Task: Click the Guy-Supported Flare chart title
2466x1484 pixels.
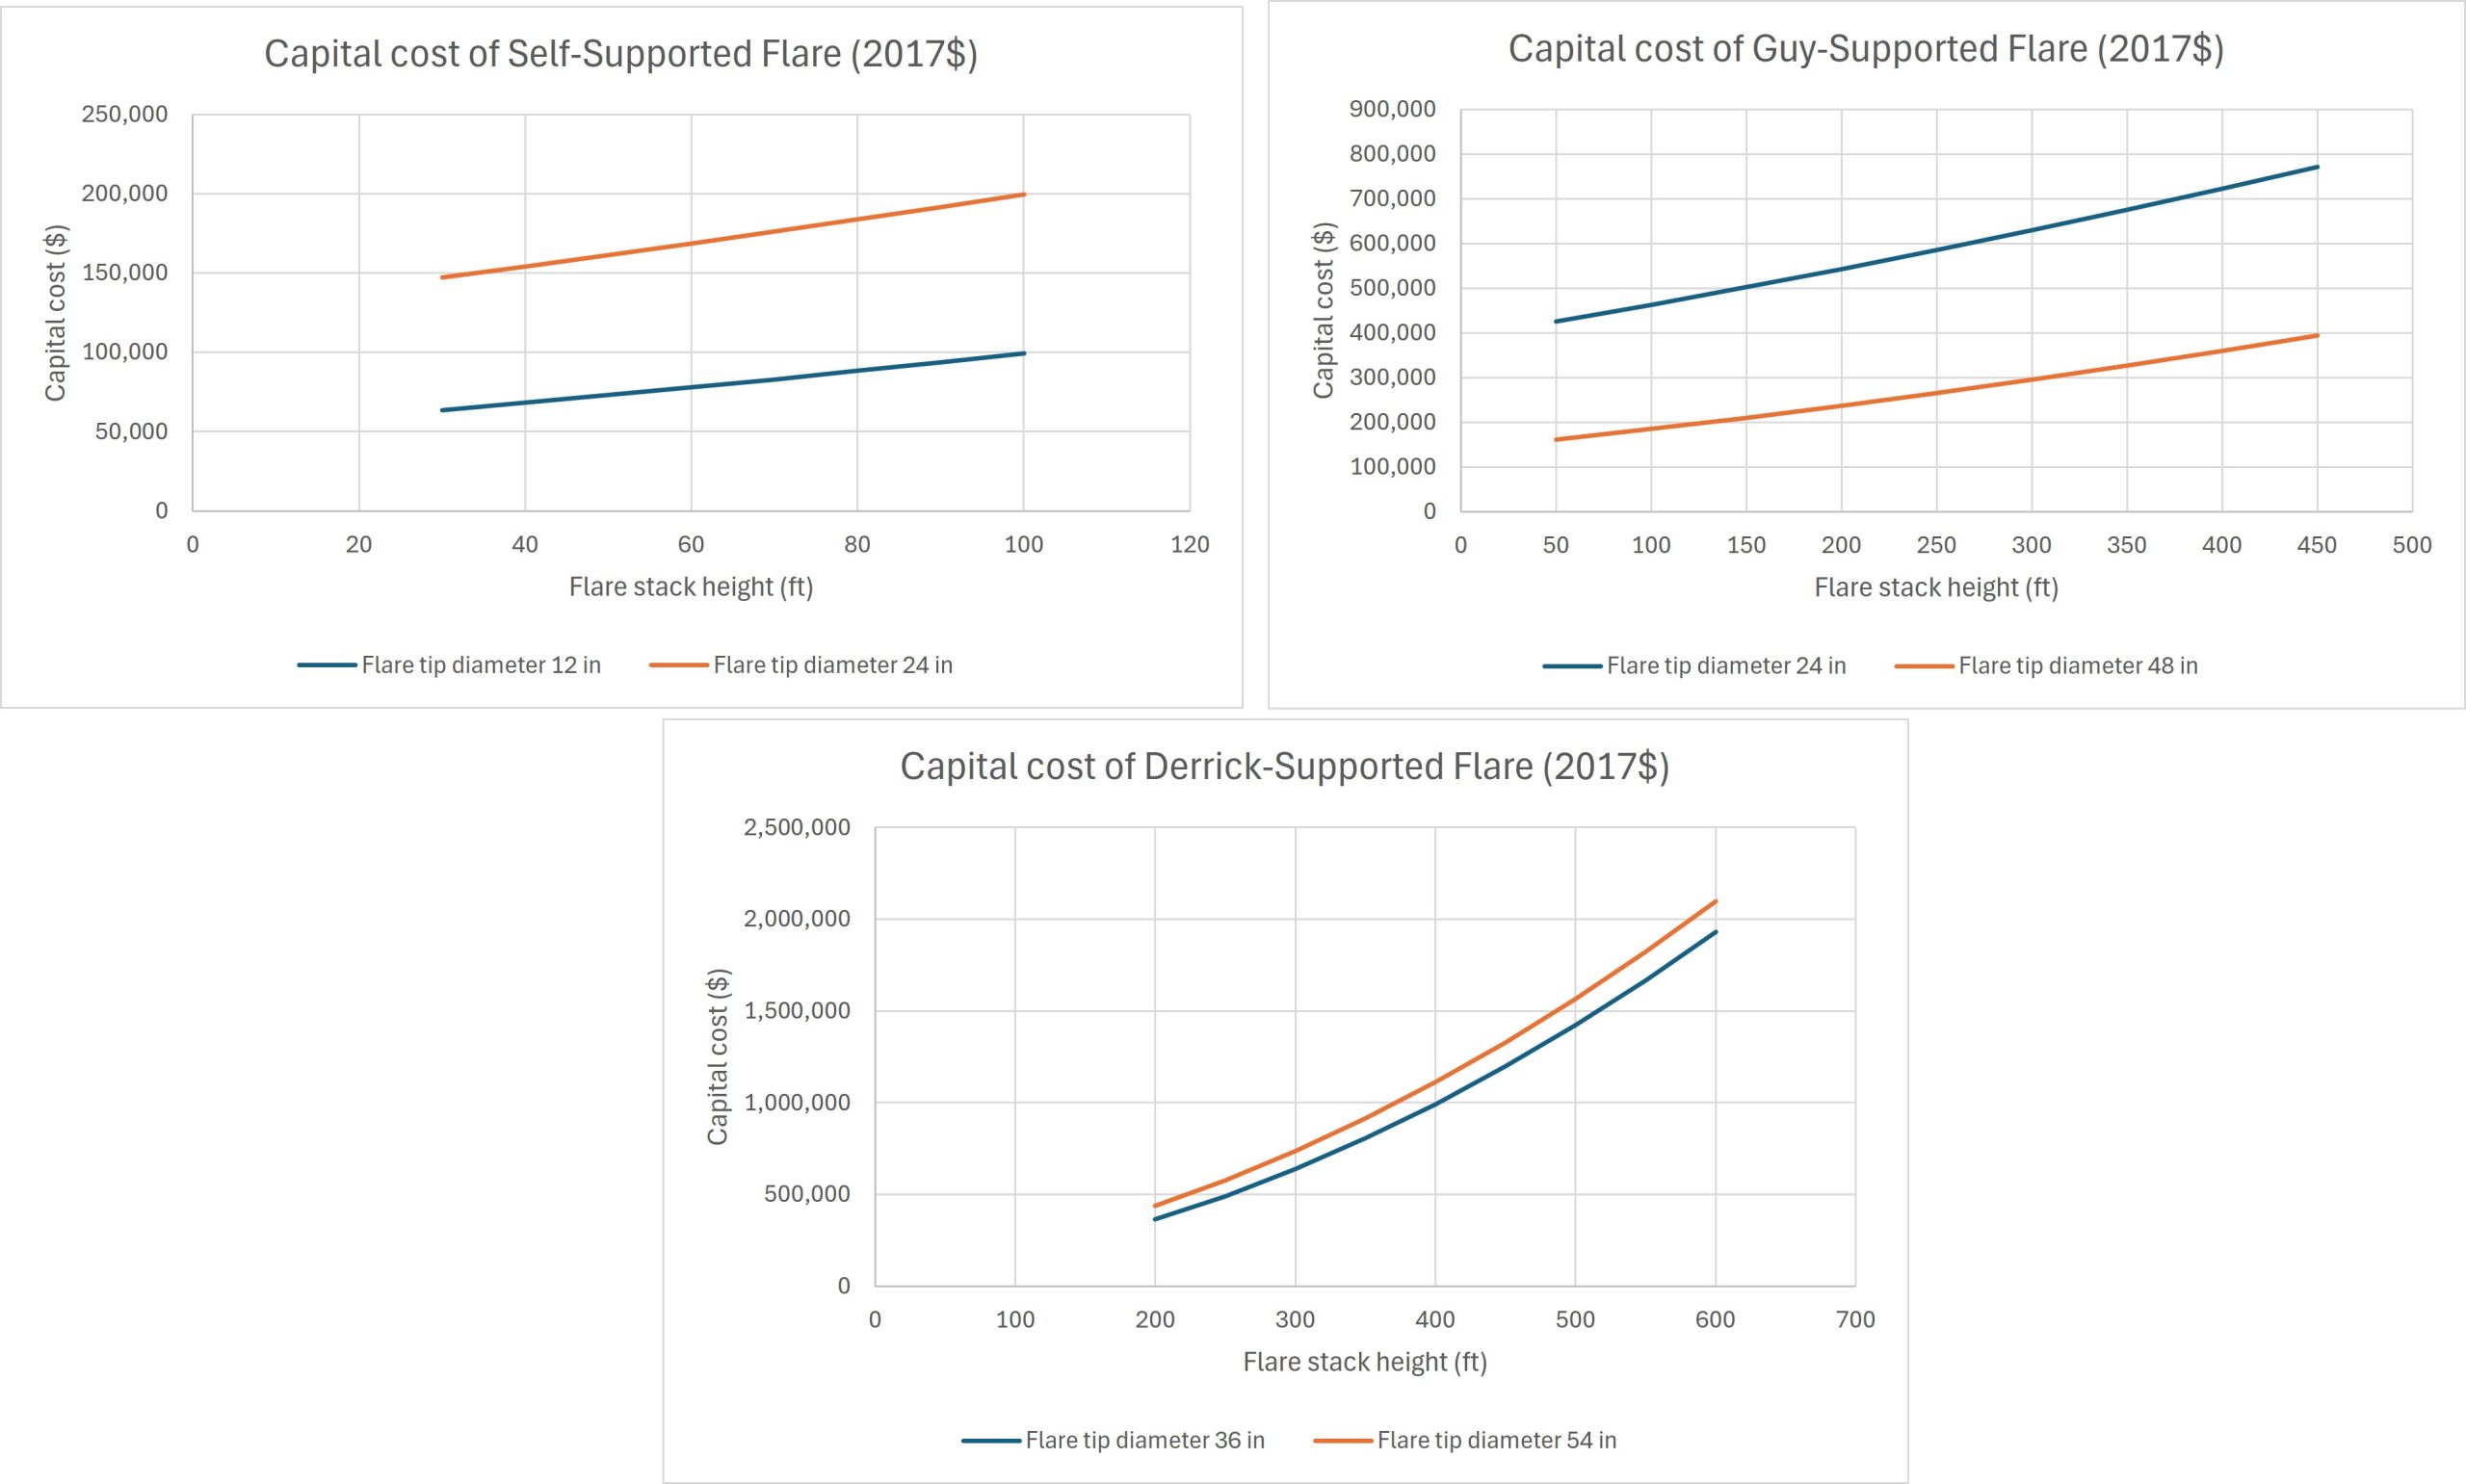Action: coord(1866,49)
